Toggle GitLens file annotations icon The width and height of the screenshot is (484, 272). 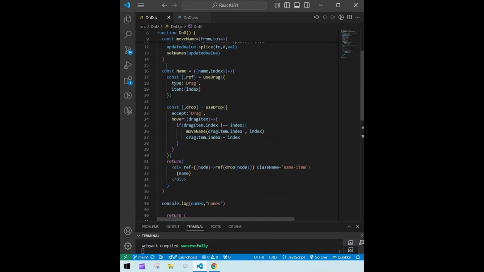pyautogui.click(x=341, y=17)
